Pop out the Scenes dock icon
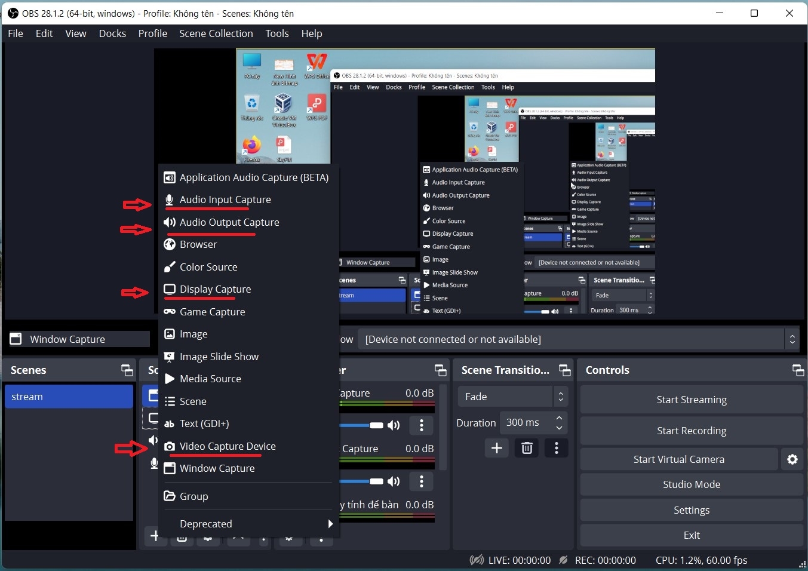Screen dimensions: 808x571 [x=127, y=370]
